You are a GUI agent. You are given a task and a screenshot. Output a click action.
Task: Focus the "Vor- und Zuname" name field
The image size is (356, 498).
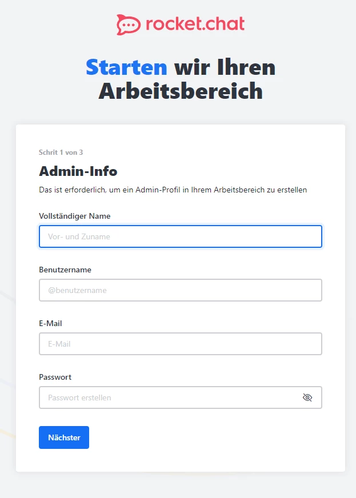pos(181,236)
